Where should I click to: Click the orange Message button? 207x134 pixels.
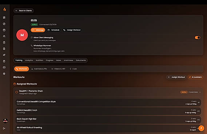pyautogui.click(x=38, y=30)
